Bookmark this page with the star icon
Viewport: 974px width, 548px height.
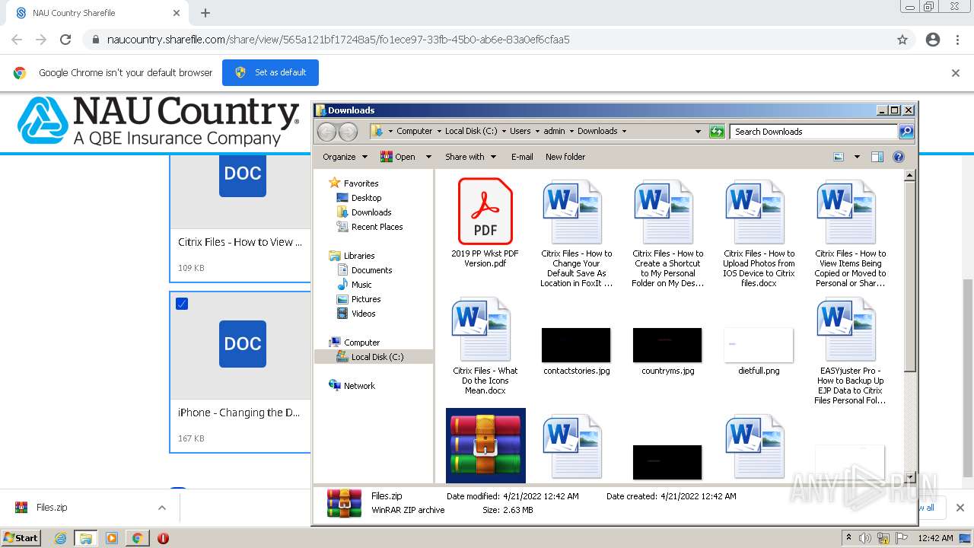click(x=902, y=40)
